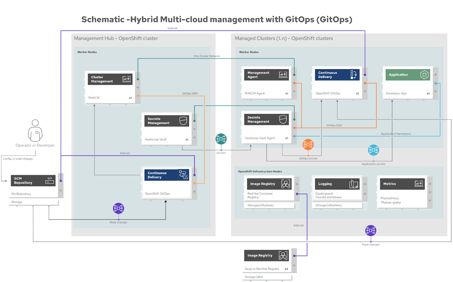Select the Prometheus Thanos query text

[390, 200]
